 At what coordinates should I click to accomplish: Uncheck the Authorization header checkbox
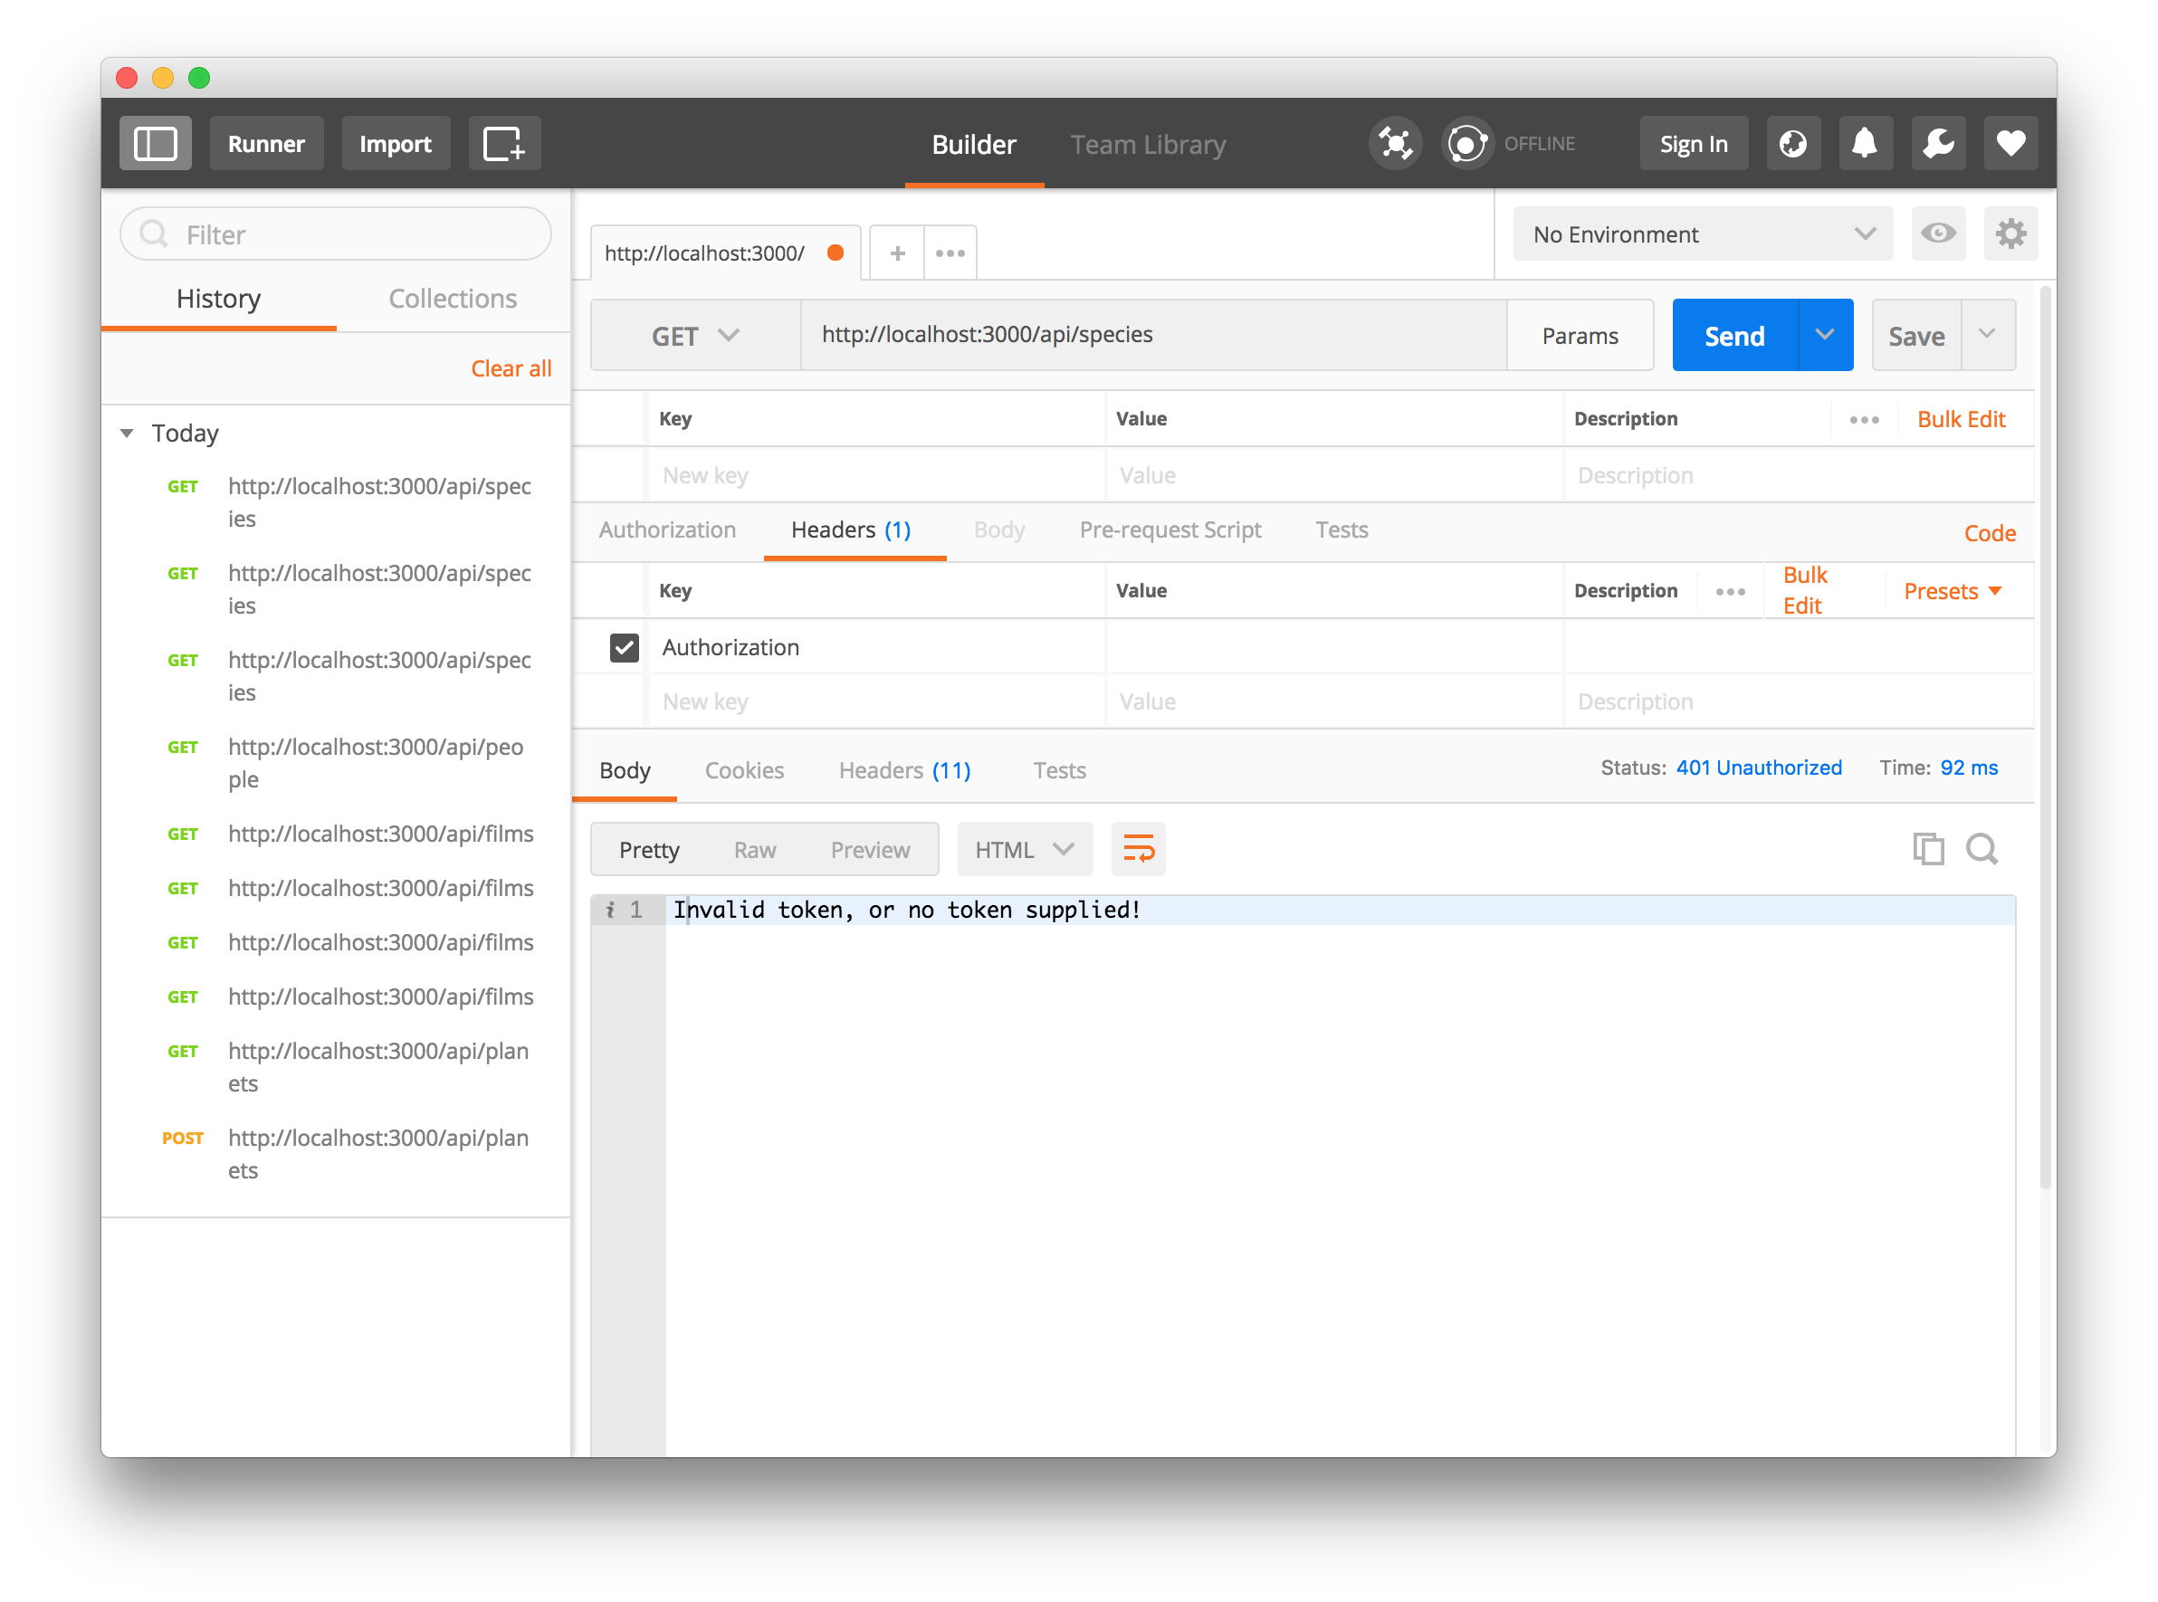624,647
